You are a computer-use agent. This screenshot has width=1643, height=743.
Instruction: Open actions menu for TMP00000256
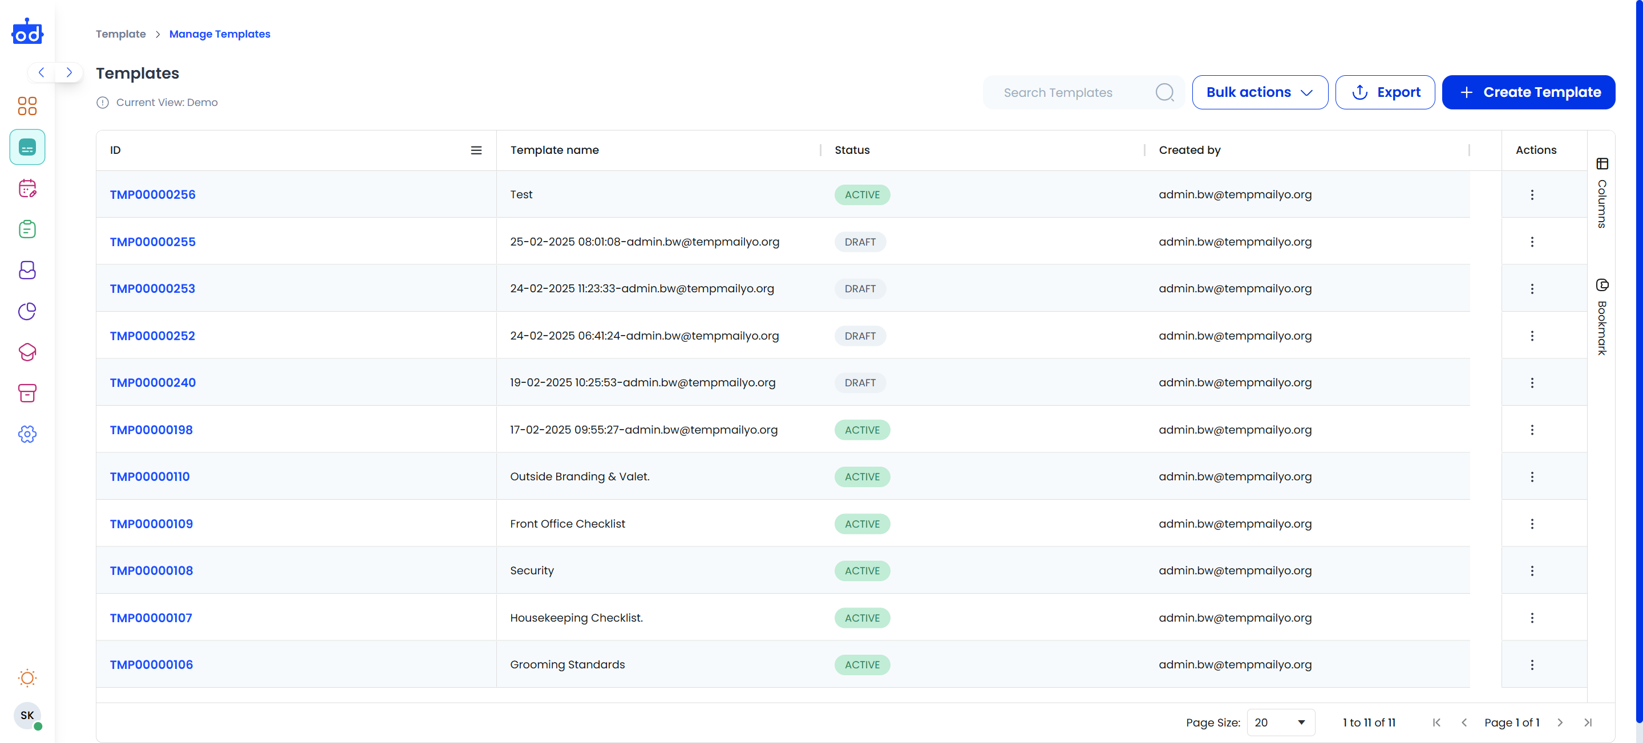(1532, 195)
